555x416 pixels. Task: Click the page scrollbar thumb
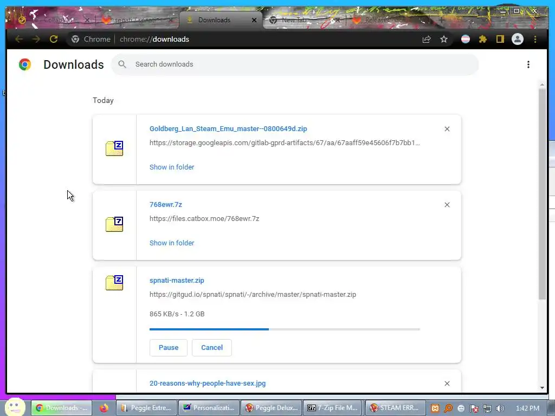pos(542,194)
